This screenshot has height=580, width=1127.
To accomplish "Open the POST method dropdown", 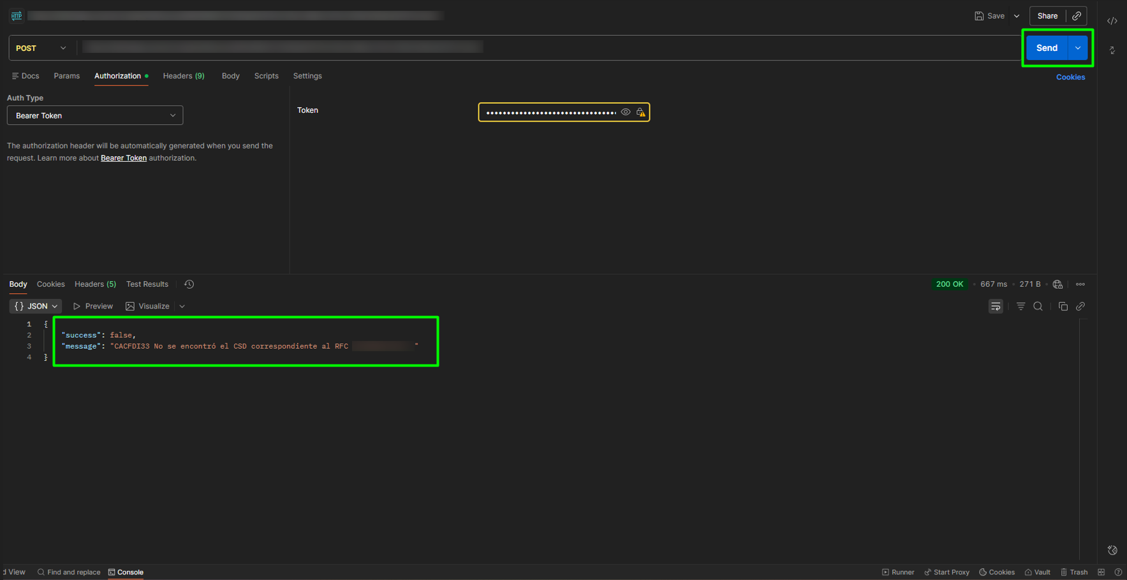I will pos(41,48).
